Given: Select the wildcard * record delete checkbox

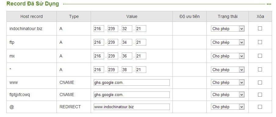Looking at the screenshot, I should point(260,70).
